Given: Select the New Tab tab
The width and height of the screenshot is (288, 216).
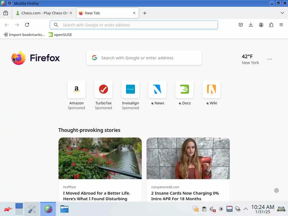Looking at the screenshot, I should tap(107, 13).
